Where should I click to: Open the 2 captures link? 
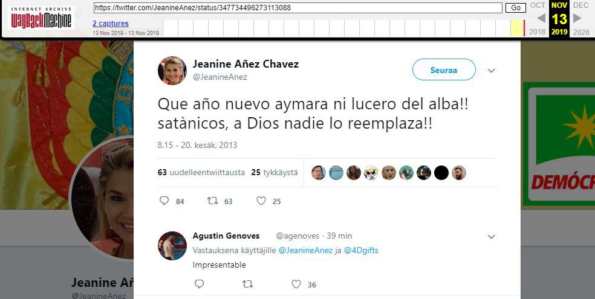coord(111,24)
